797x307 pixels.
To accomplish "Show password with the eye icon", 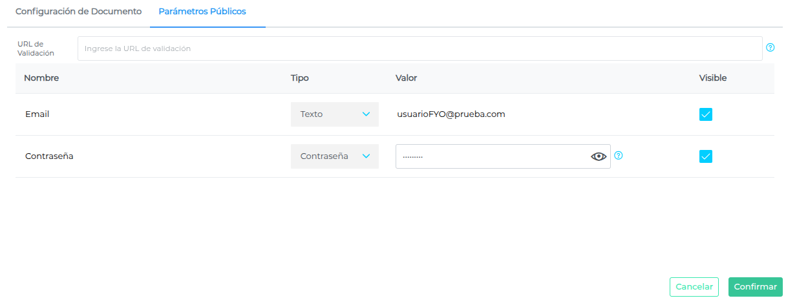I will (x=599, y=156).
